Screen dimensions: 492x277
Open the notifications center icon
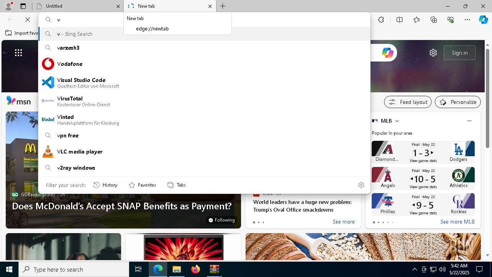[479, 269]
